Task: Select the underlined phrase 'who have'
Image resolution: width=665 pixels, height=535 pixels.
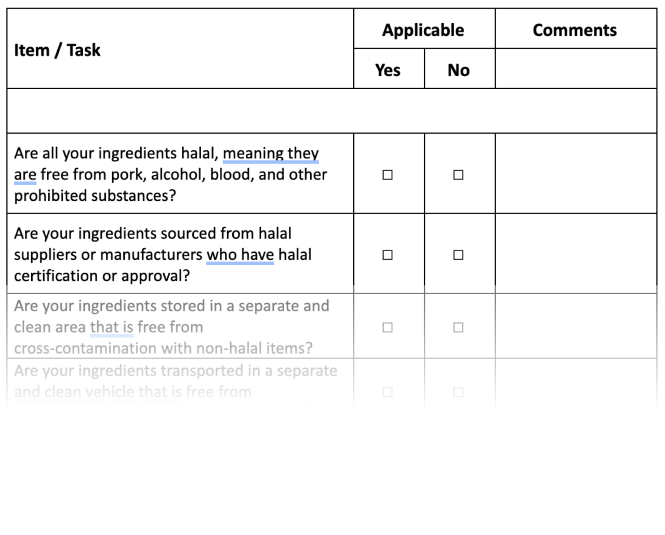Action: pyautogui.click(x=240, y=255)
